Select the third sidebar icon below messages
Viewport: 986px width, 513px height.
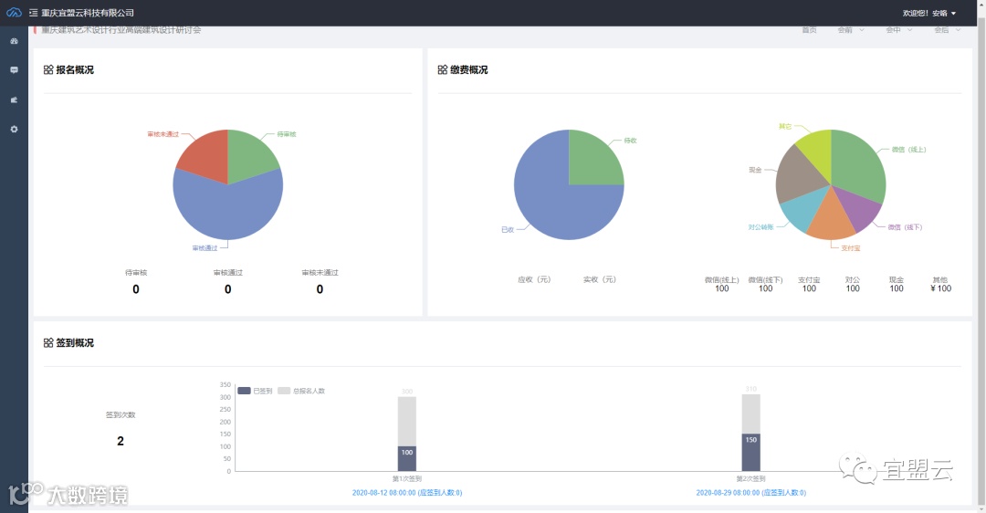(x=14, y=99)
